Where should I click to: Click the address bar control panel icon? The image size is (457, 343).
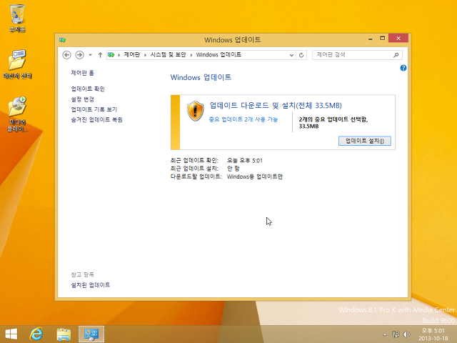point(111,55)
